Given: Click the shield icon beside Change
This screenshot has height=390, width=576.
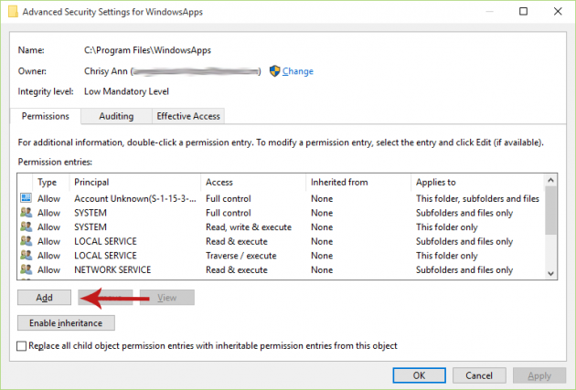Looking at the screenshot, I should [274, 71].
